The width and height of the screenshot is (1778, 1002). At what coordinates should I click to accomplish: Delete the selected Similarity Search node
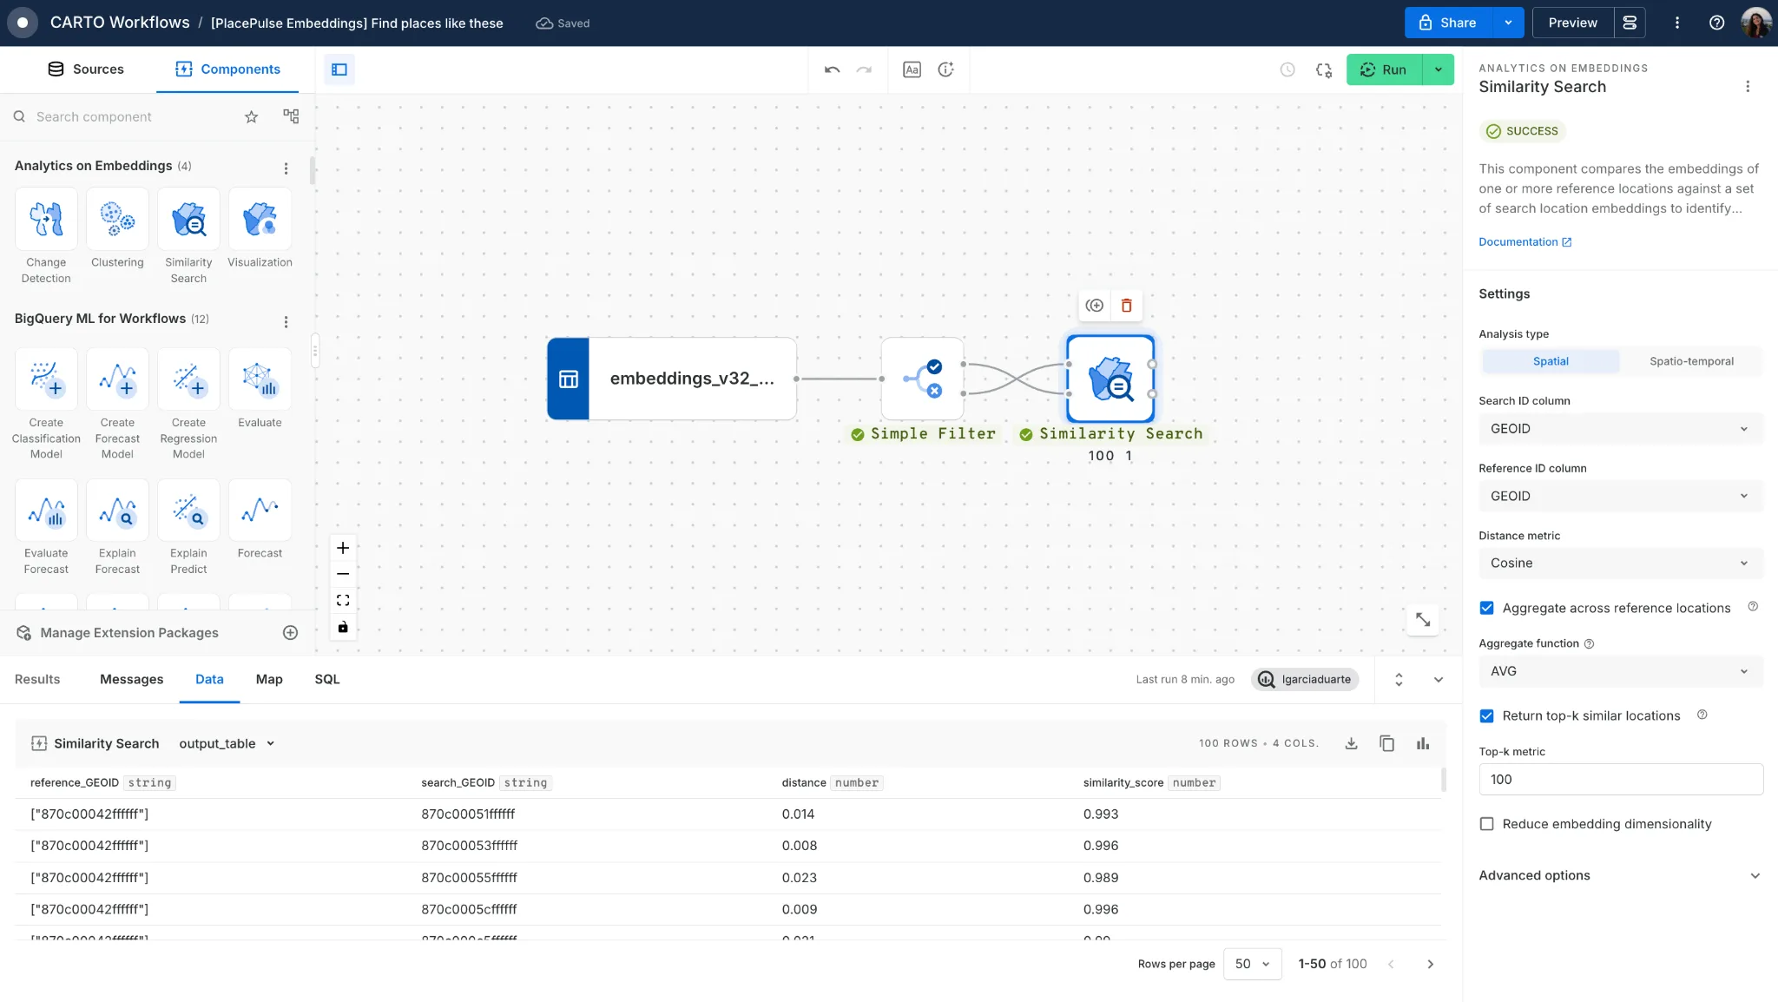pos(1126,306)
